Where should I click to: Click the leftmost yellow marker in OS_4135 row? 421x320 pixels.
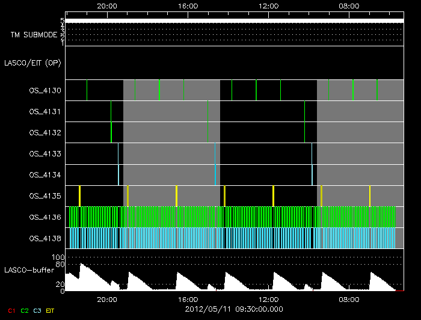click(x=80, y=196)
